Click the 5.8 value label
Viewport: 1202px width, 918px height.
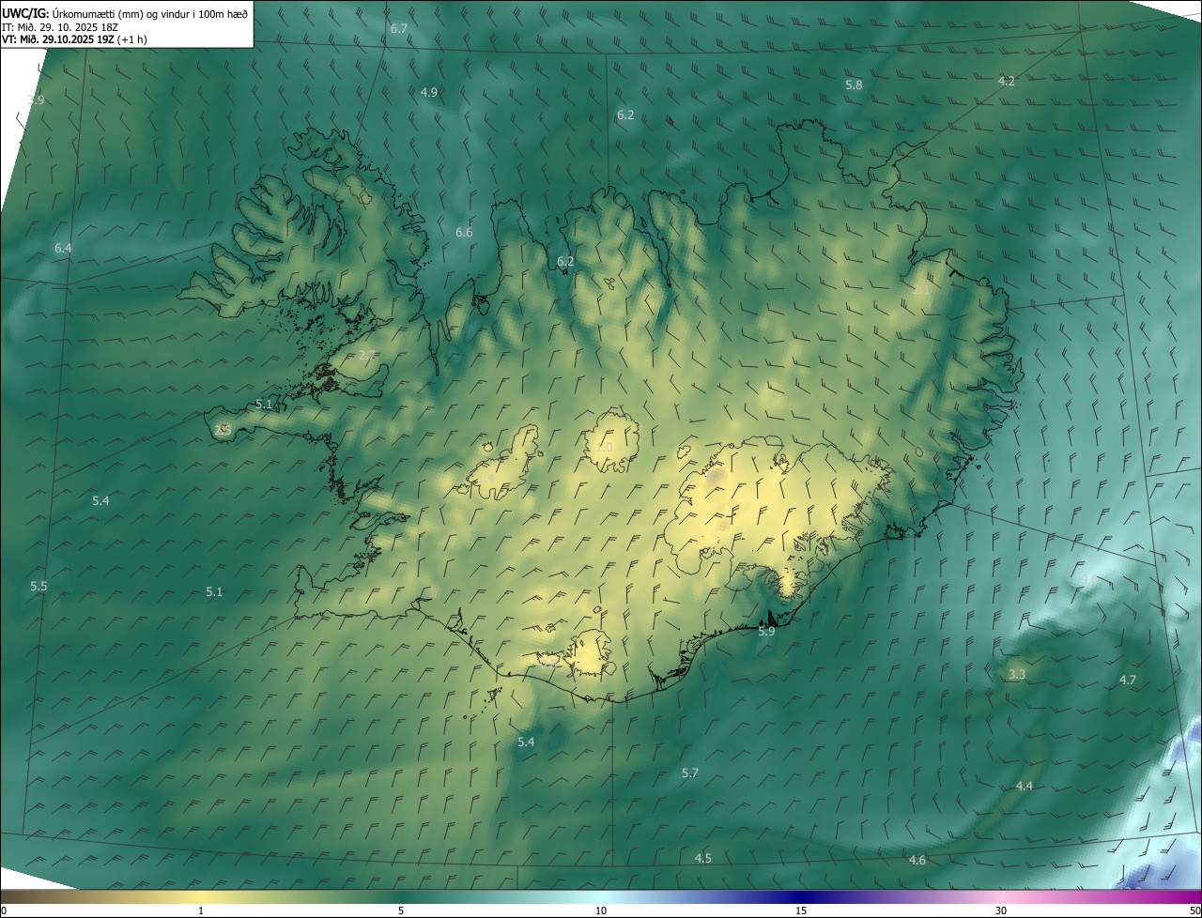(854, 84)
